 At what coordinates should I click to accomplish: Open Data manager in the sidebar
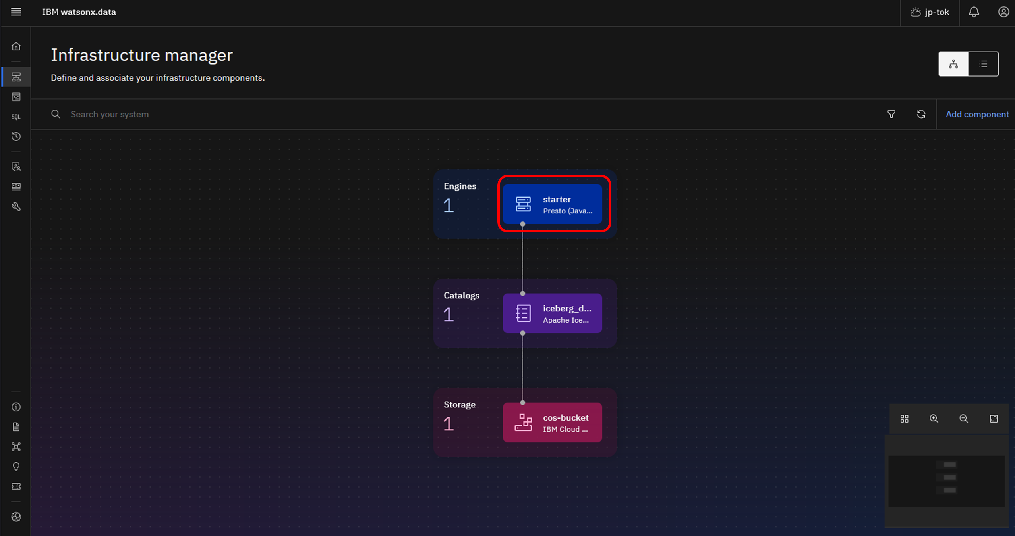[x=16, y=97]
